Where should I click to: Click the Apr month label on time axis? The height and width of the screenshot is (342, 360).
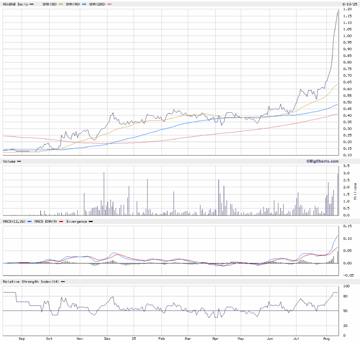point(215,338)
